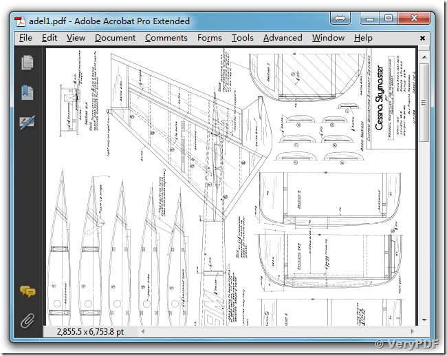Open the Tools menu
Viewport: 447px width, 356px height.
243,38
